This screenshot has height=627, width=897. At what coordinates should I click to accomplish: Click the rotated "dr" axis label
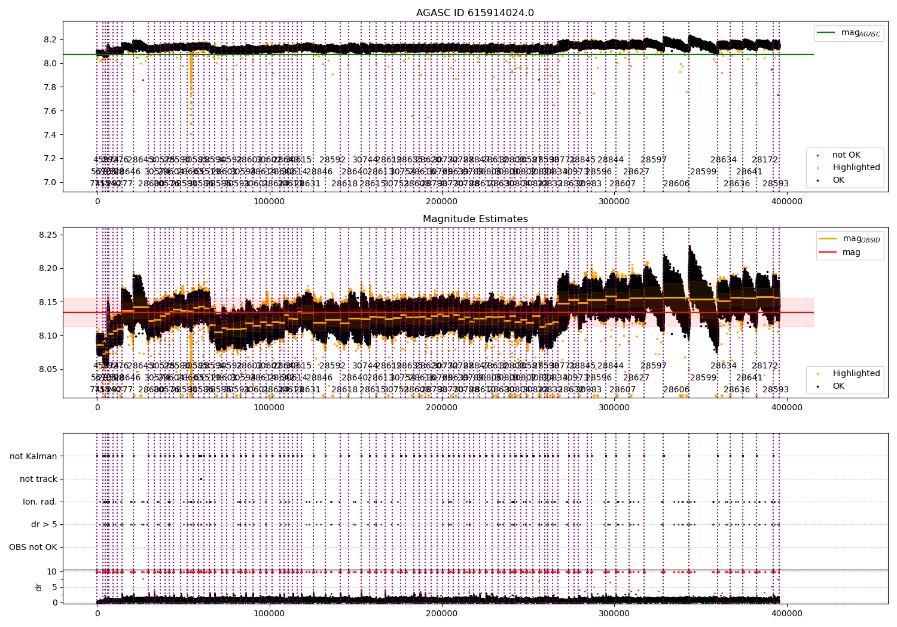[39, 587]
